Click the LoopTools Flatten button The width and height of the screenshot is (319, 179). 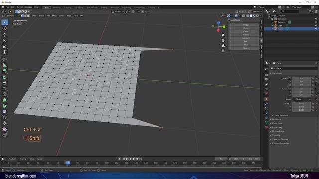[x=246, y=35]
